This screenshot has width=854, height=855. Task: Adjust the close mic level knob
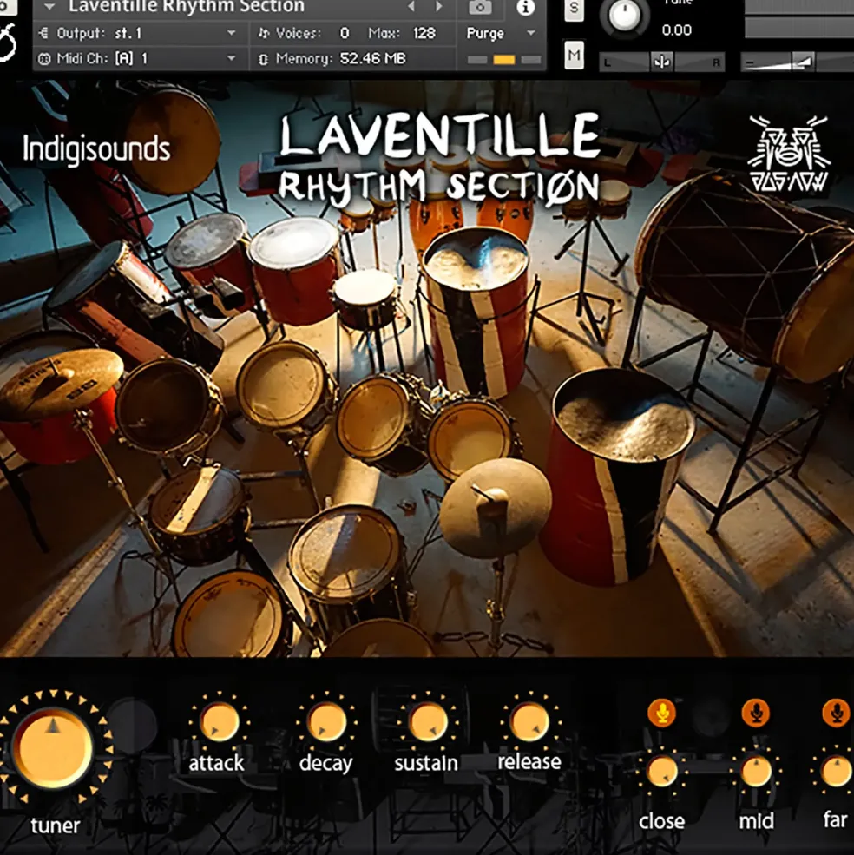pos(662,773)
